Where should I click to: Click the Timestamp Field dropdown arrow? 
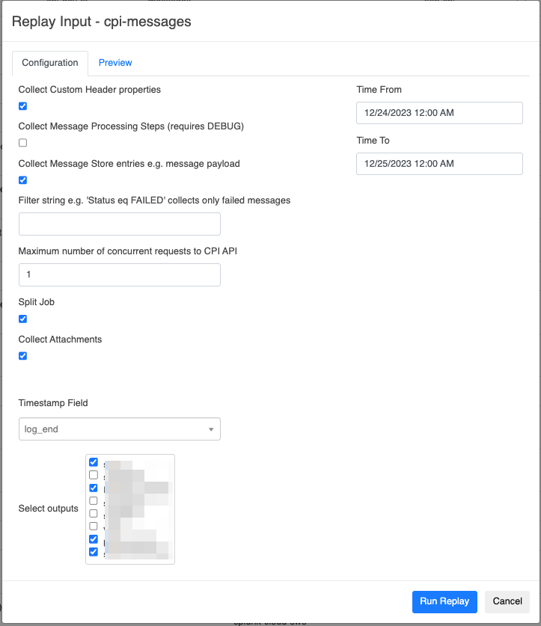pos(211,429)
